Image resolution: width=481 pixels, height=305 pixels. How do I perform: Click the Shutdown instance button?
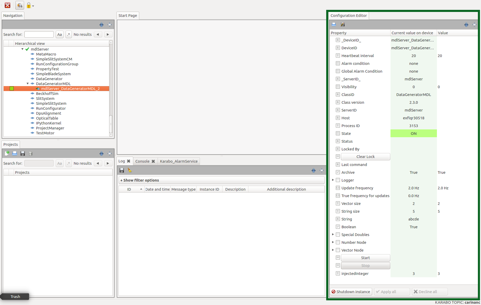pyautogui.click(x=351, y=292)
